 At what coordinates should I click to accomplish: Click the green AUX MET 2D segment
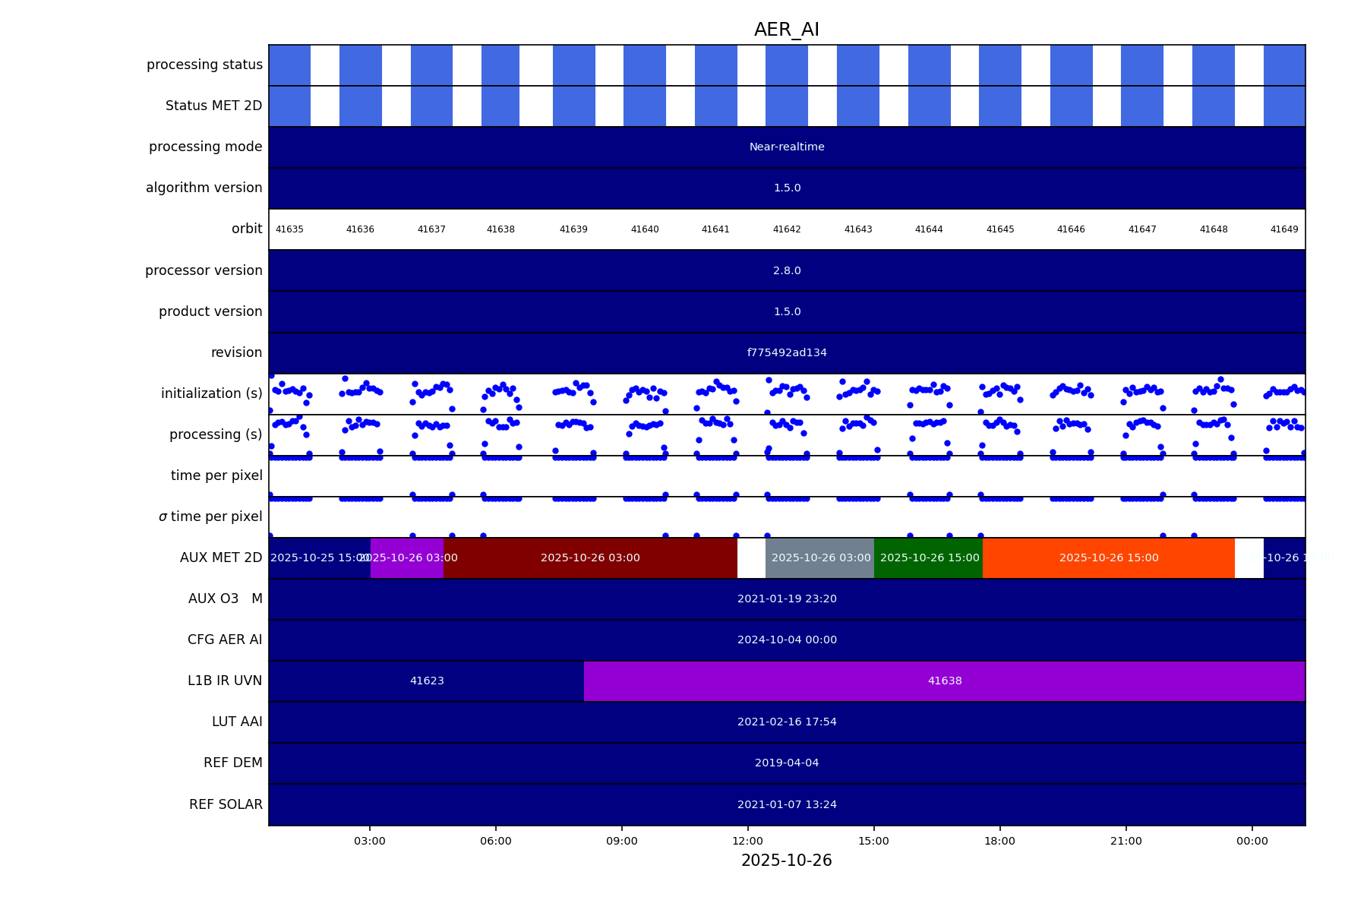929,558
